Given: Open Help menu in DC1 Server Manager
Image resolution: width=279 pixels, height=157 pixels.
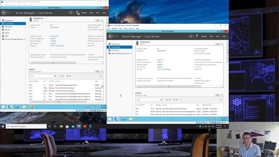Looking at the screenshot, I should coord(104,13).
